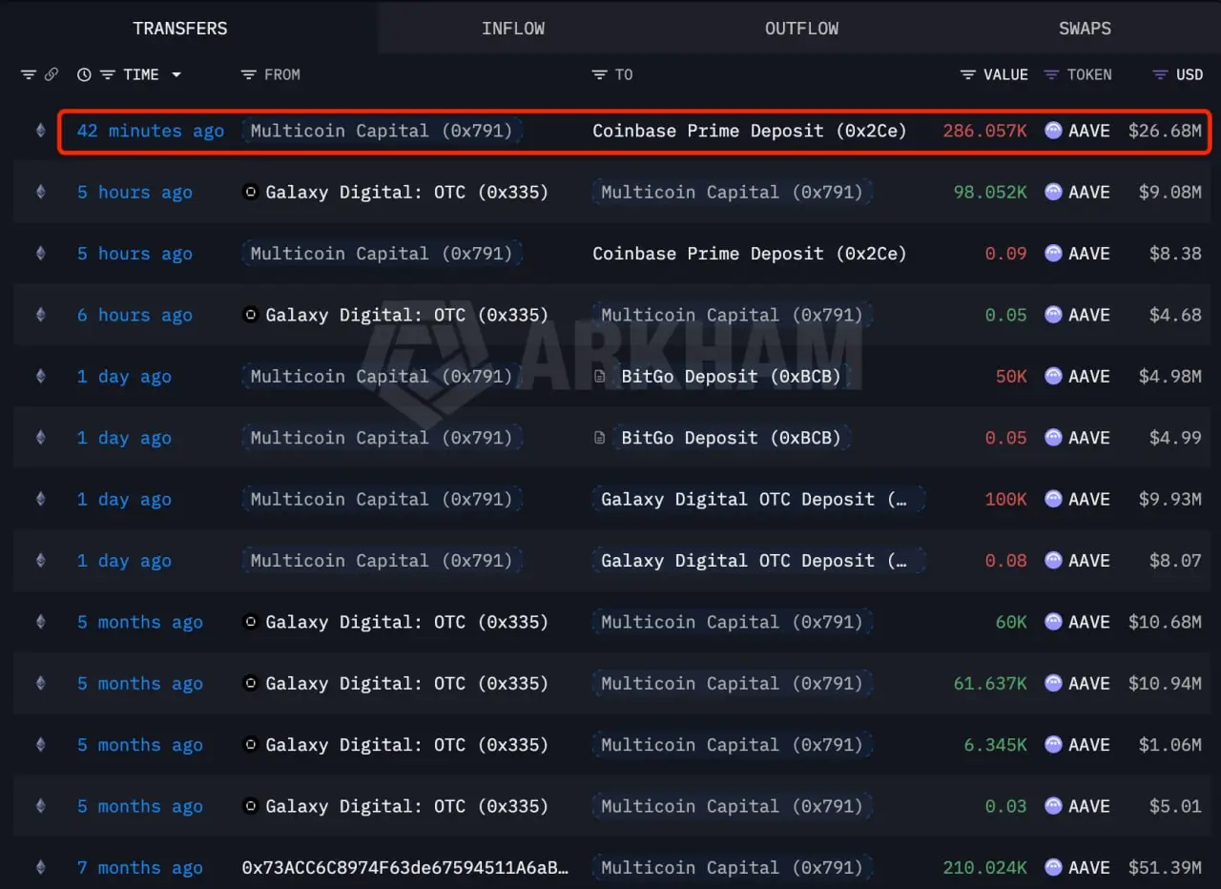Click the Ethereum icon on the $26.68M row
The width and height of the screenshot is (1221, 889).
coord(40,131)
